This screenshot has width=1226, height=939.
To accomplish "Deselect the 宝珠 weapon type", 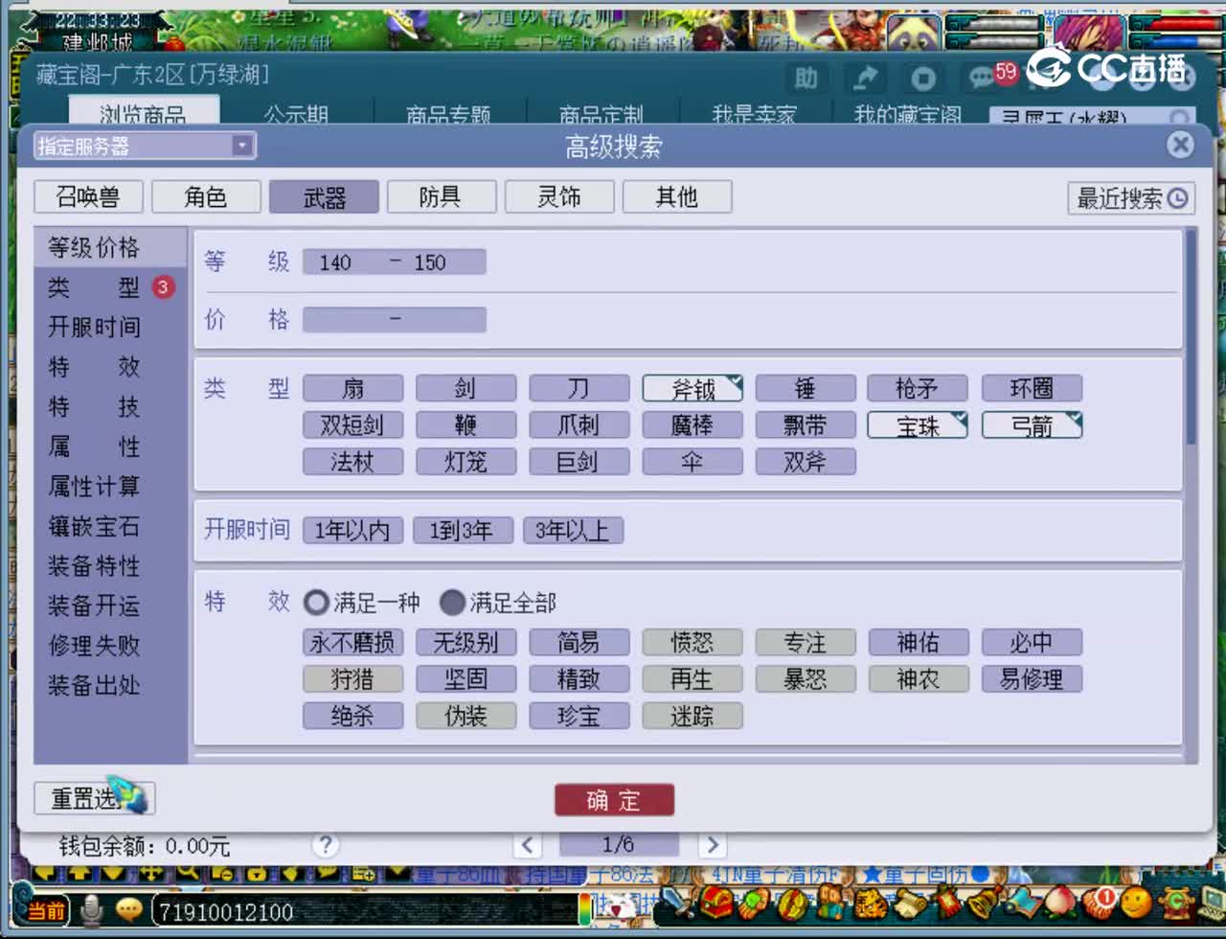I will click(918, 425).
